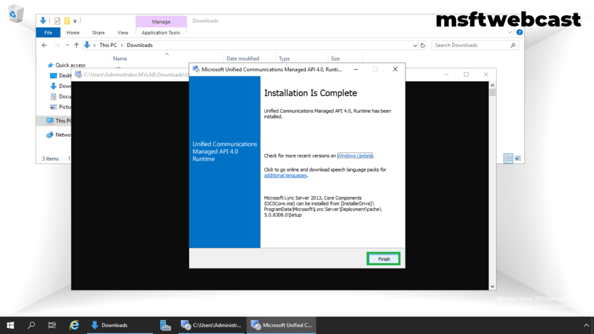Open Server Manager from taskbar
Viewport: 594px width, 334px height.
click(x=165, y=325)
